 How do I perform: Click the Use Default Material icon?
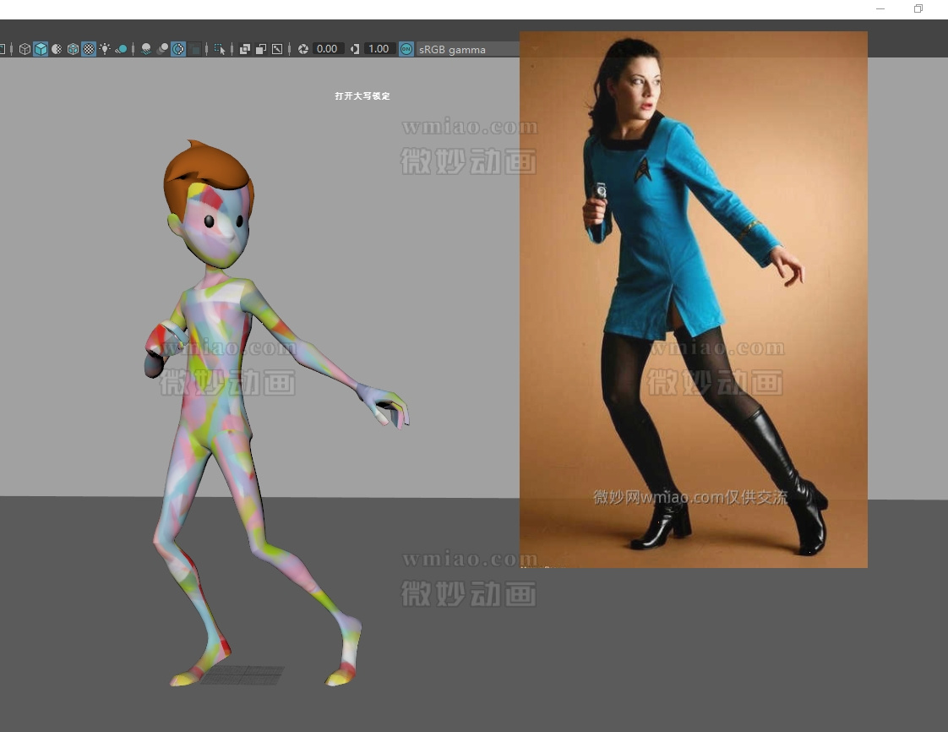pyautogui.click(x=57, y=49)
